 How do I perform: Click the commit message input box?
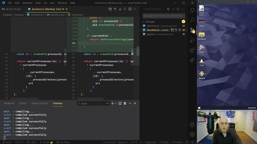click(164, 16)
